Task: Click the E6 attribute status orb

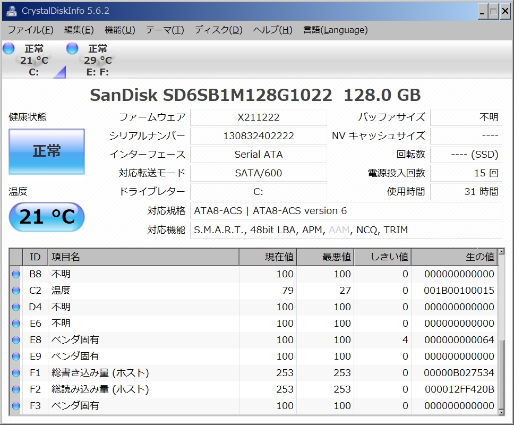Action: (x=16, y=324)
